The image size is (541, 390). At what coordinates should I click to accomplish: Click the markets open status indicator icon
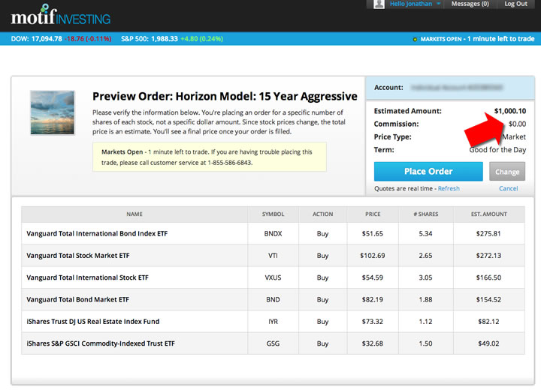point(415,39)
